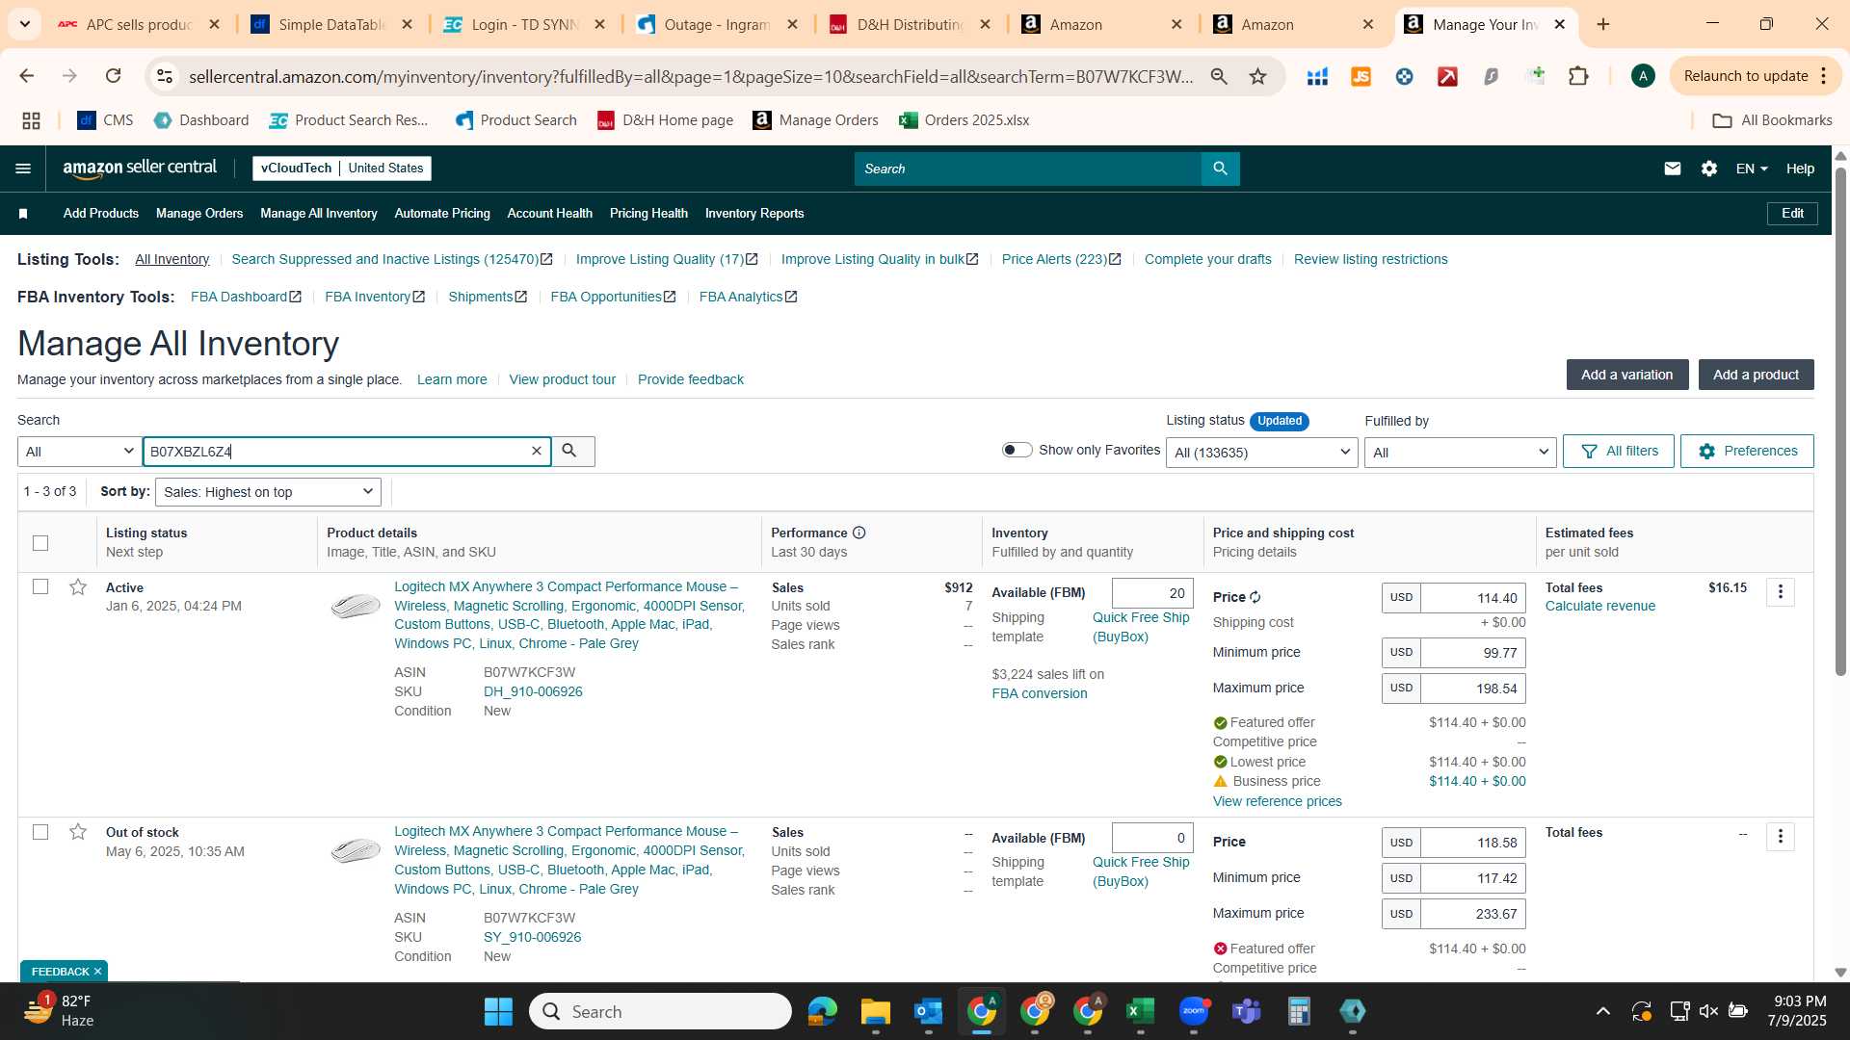This screenshot has height=1040, width=1850.
Task: Open SKU link DH_910-006926
Action: [533, 691]
